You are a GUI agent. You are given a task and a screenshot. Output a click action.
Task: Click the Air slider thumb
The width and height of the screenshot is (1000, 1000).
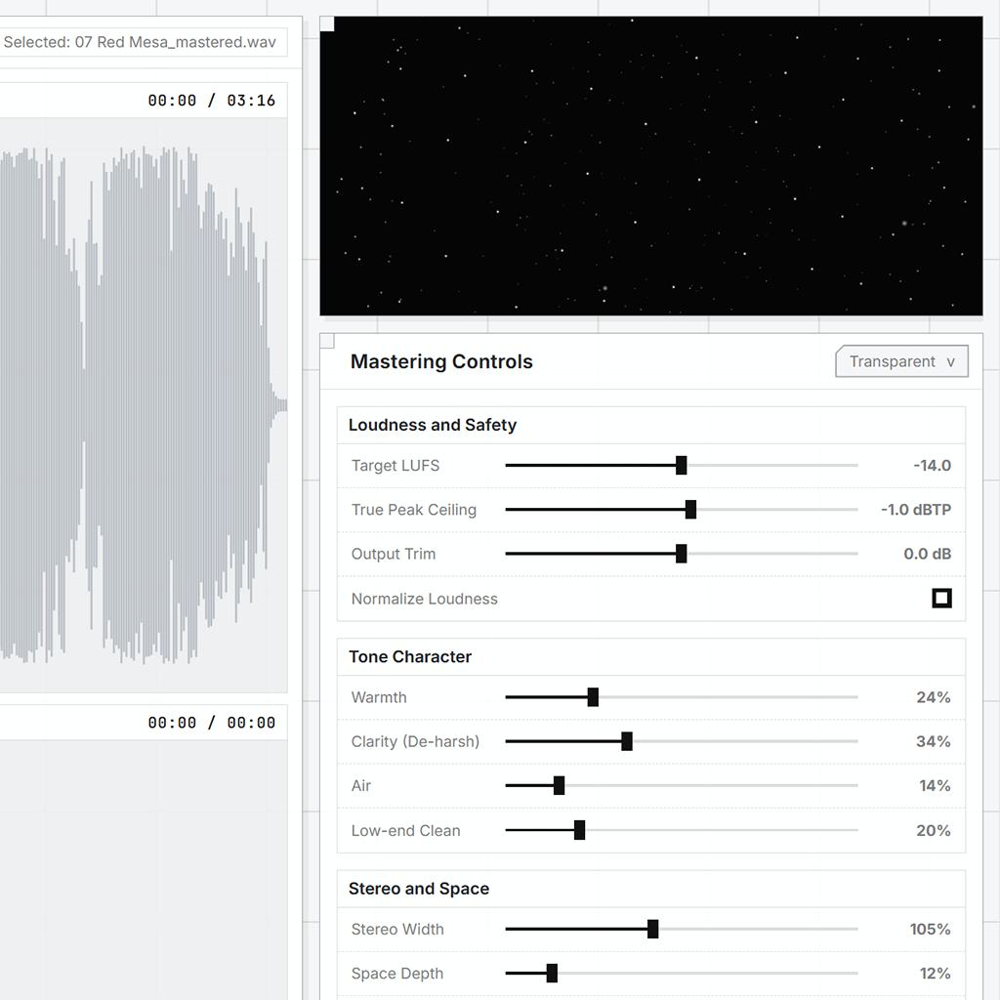pyautogui.click(x=559, y=786)
